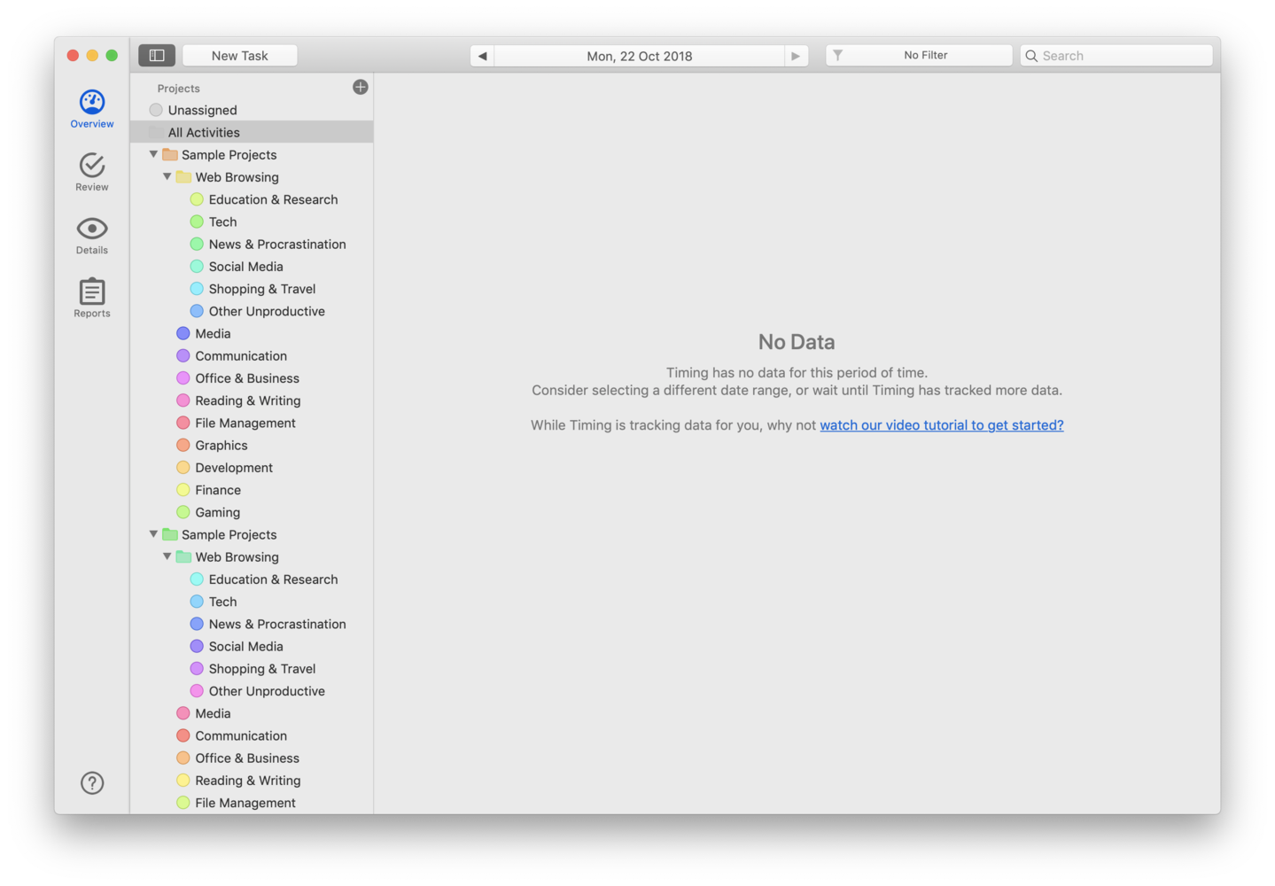Open the No Filter dropdown
1275x886 pixels.
point(919,56)
